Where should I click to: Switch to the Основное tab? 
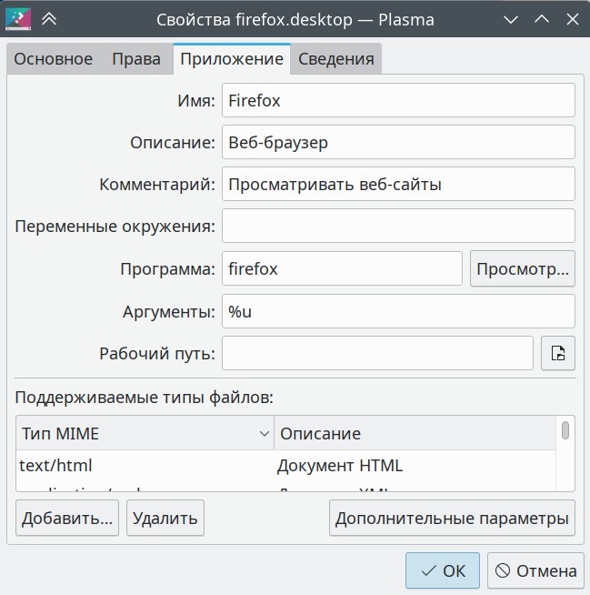pos(54,59)
